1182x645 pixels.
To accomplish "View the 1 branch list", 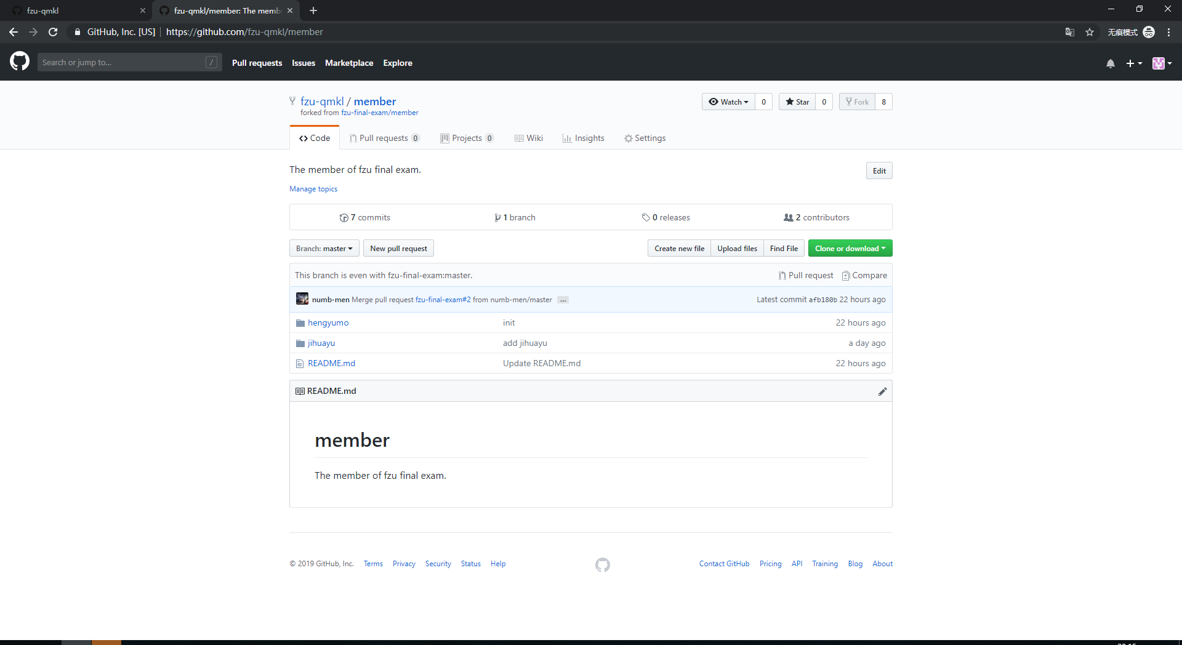I will click(x=515, y=217).
